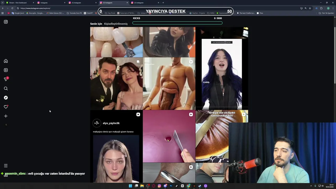Close the Kick Dashboard browser tab
The height and width of the screenshot is (189, 336).
33,3
